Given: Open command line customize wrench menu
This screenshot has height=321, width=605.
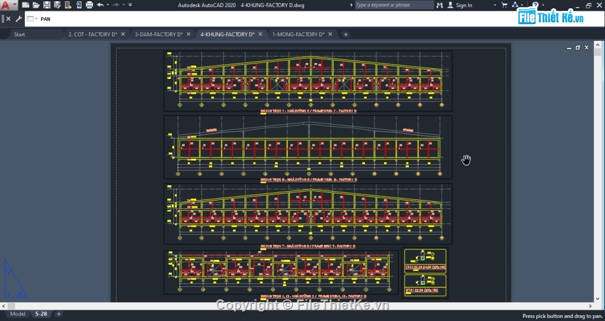Looking at the screenshot, I should coord(18,18).
